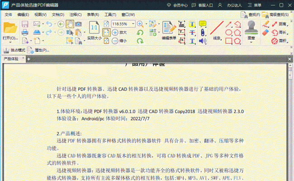Add a yellow sticky note comment
Viewport: 294px width, 181px height.
[203, 24]
